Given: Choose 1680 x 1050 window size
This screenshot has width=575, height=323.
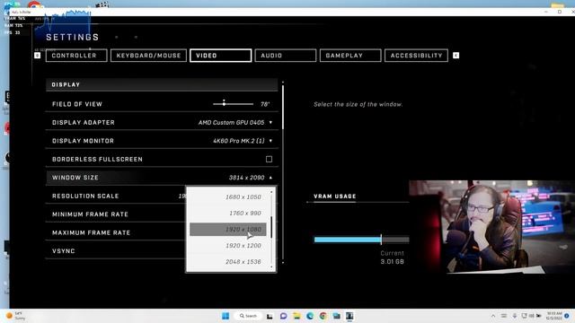Looking at the screenshot, I should (227, 197).
